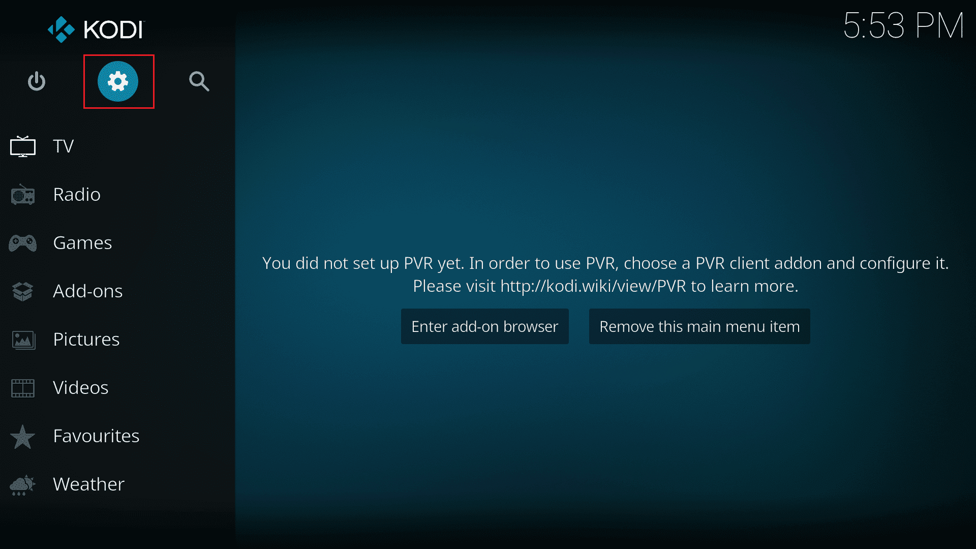Click Remove this main menu item

pos(700,326)
